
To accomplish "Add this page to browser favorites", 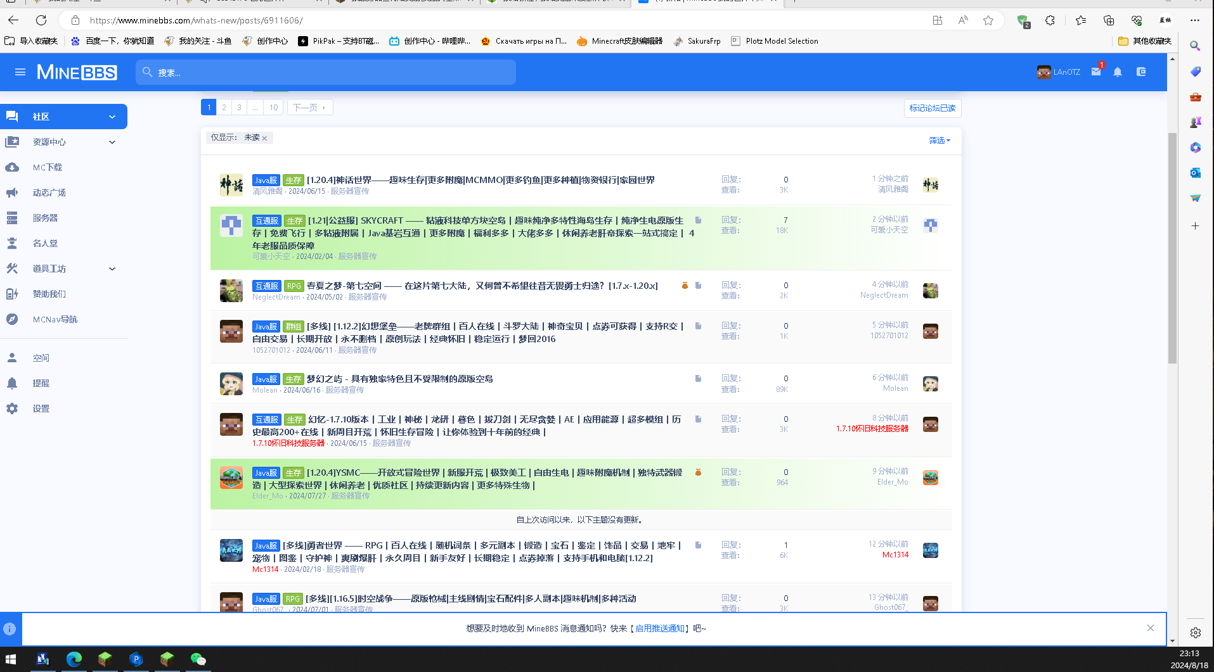I will coord(988,20).
